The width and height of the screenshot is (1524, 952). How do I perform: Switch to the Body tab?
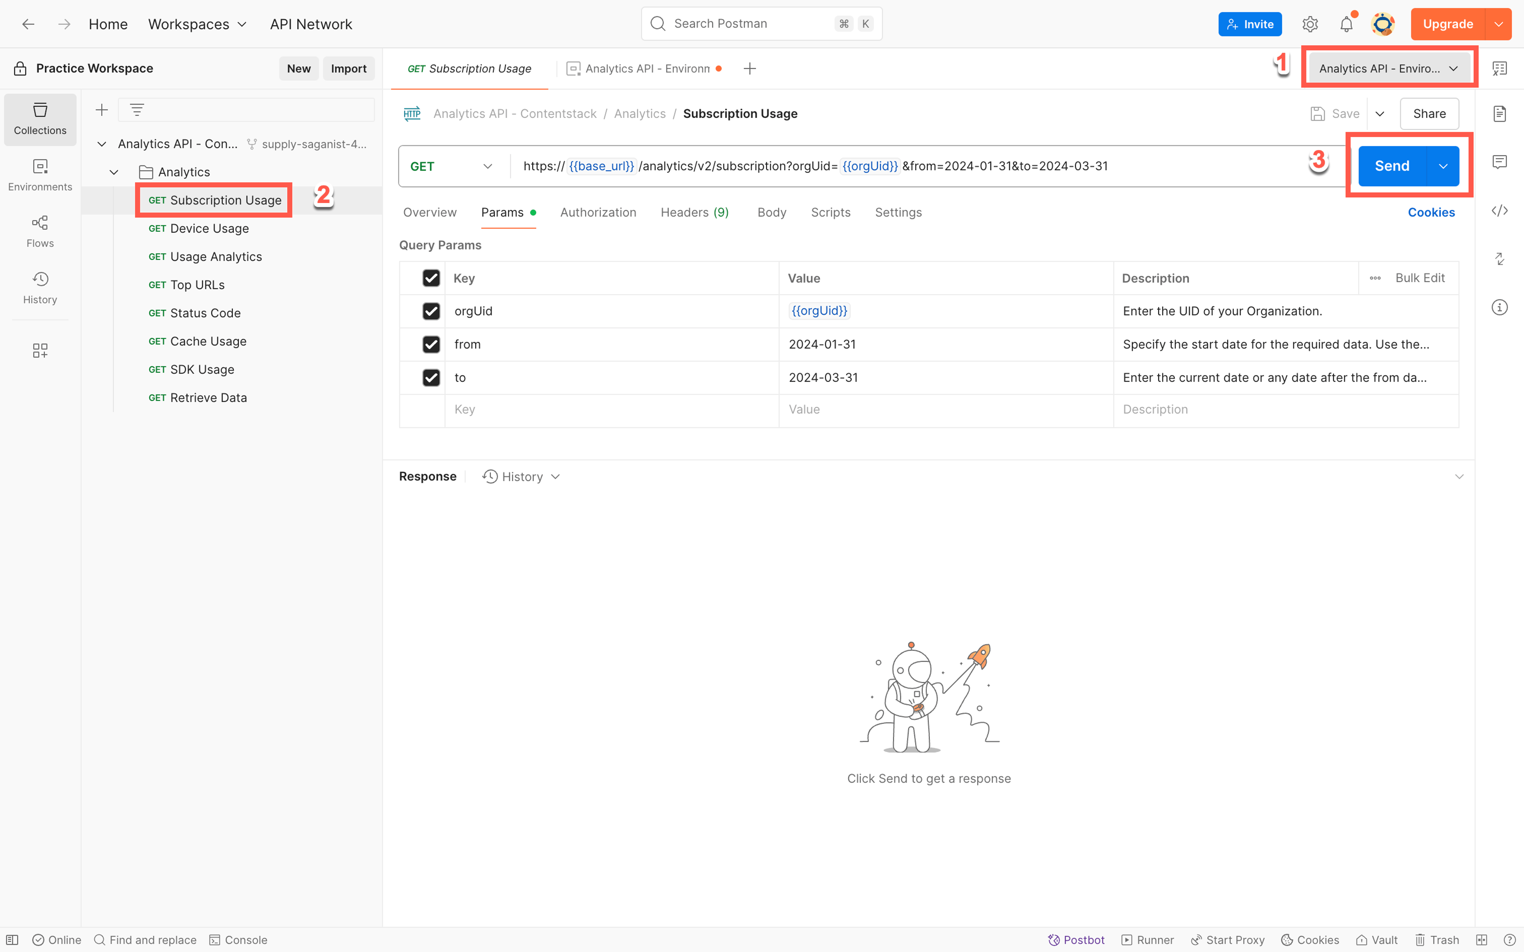[772, 212]
